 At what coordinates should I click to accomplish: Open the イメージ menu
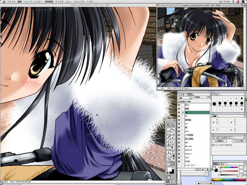coord(28,2)
